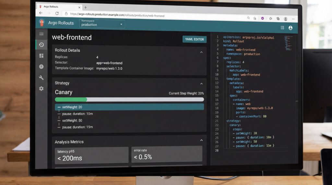The image size is (332, 185).
Task: Select the pause: duration: 15m step
Action: 77,127
